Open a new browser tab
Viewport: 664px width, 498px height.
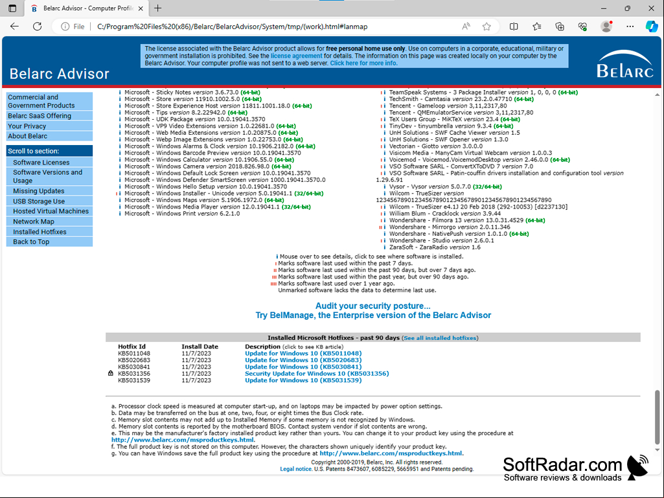(157, 8)
